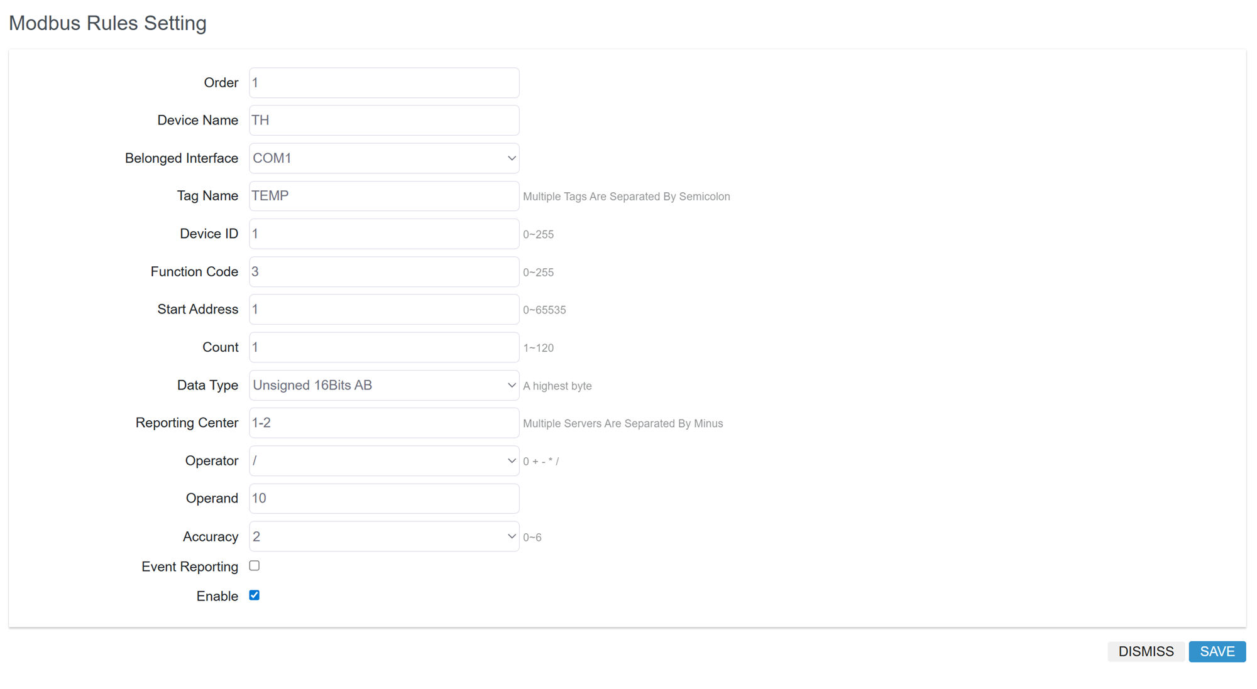
Task: Toggle the Event Reporting checkbox
Action: point(255,566)
